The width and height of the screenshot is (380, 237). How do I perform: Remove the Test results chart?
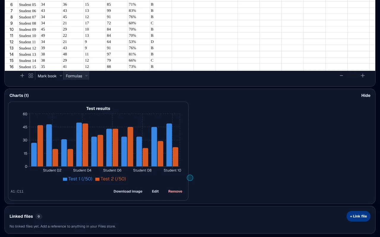175,191
